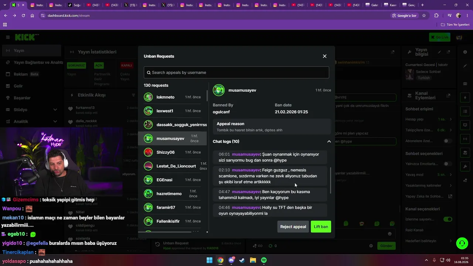Open Spotify from the taskbar
473x266 pixels.
264,260
